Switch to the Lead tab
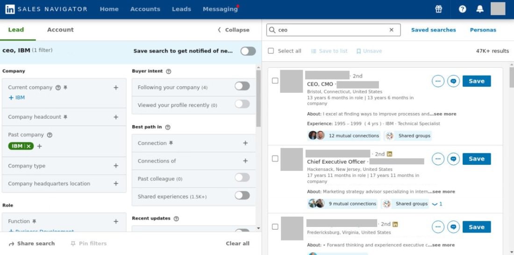The image size is (514, 255). (x=16, y=29)
